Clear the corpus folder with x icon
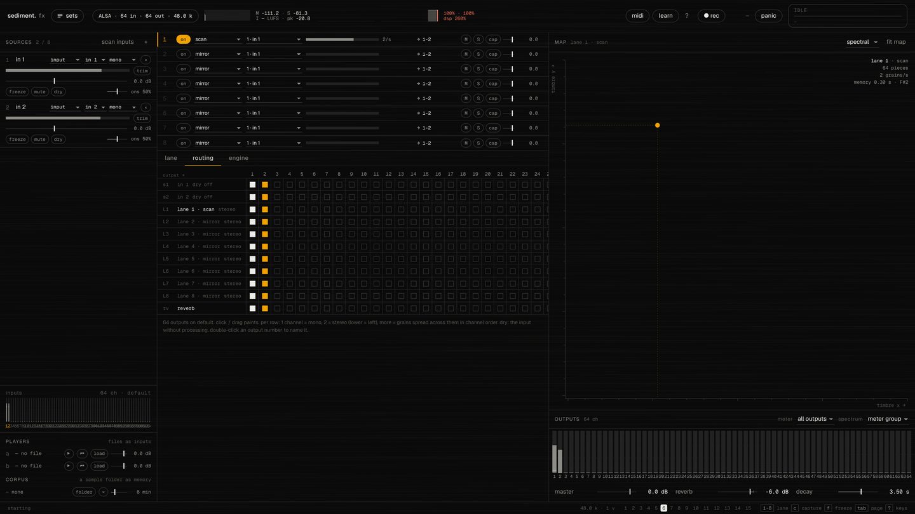The width and height of the screenshot is (915, 514). point(103,492)
